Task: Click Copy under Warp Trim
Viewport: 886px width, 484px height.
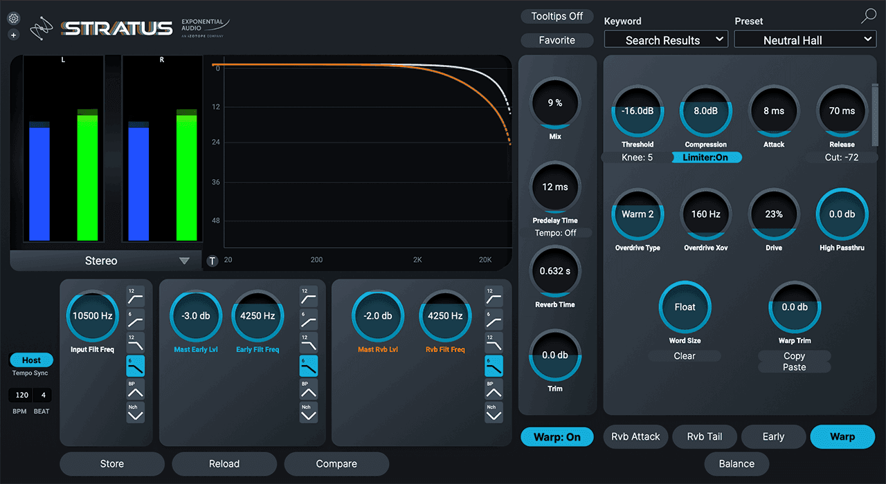Action: (x=795, y=356)
